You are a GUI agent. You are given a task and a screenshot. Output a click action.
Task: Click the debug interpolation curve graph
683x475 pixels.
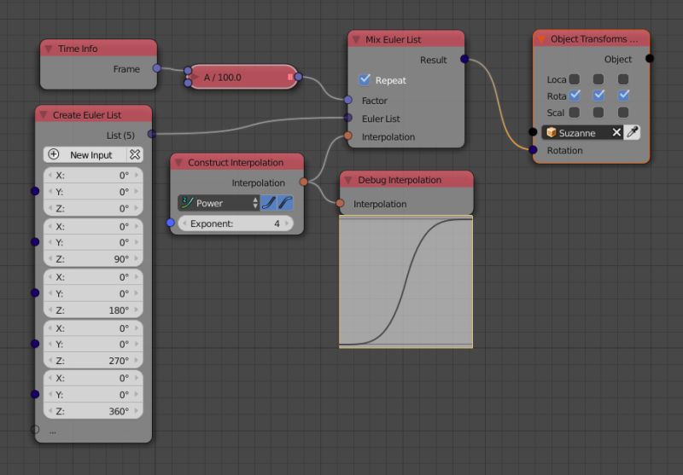(406, 282)
